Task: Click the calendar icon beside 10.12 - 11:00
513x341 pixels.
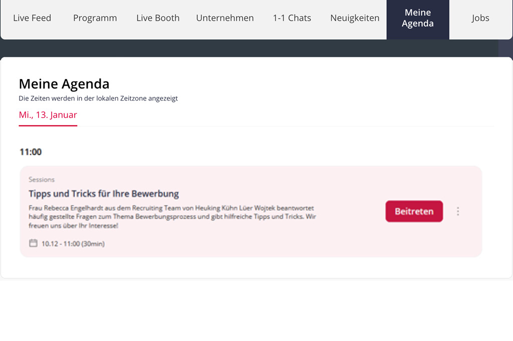Action: 33,243
